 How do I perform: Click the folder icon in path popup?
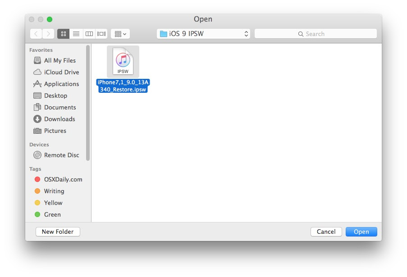163,34
